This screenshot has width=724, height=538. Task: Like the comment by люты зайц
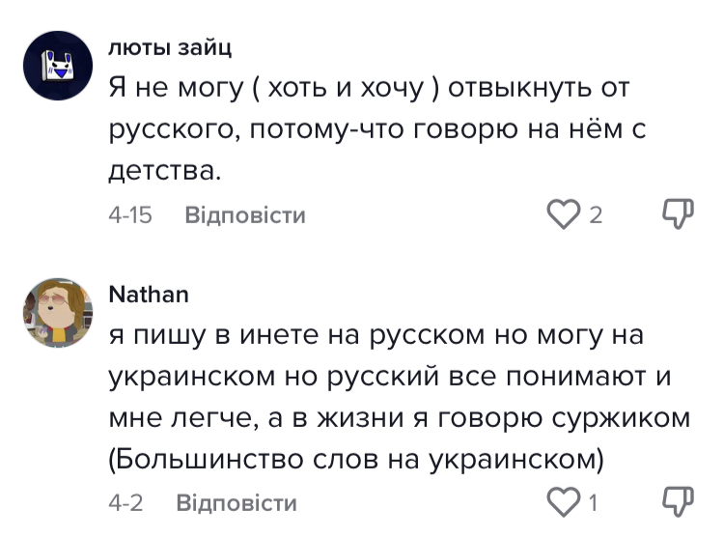click(x=564, y=214)
